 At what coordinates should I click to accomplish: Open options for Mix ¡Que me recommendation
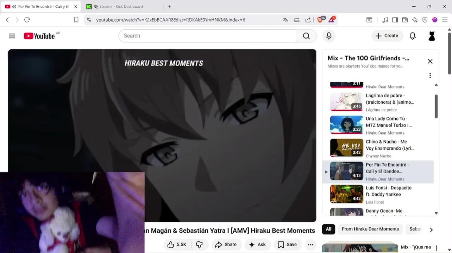436,248
